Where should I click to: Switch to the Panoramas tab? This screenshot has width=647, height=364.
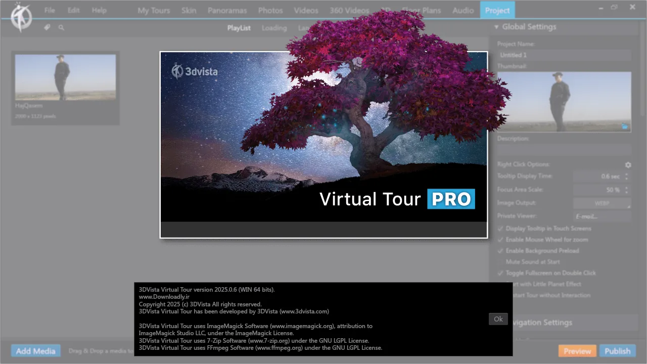click(x=227, y=10)
